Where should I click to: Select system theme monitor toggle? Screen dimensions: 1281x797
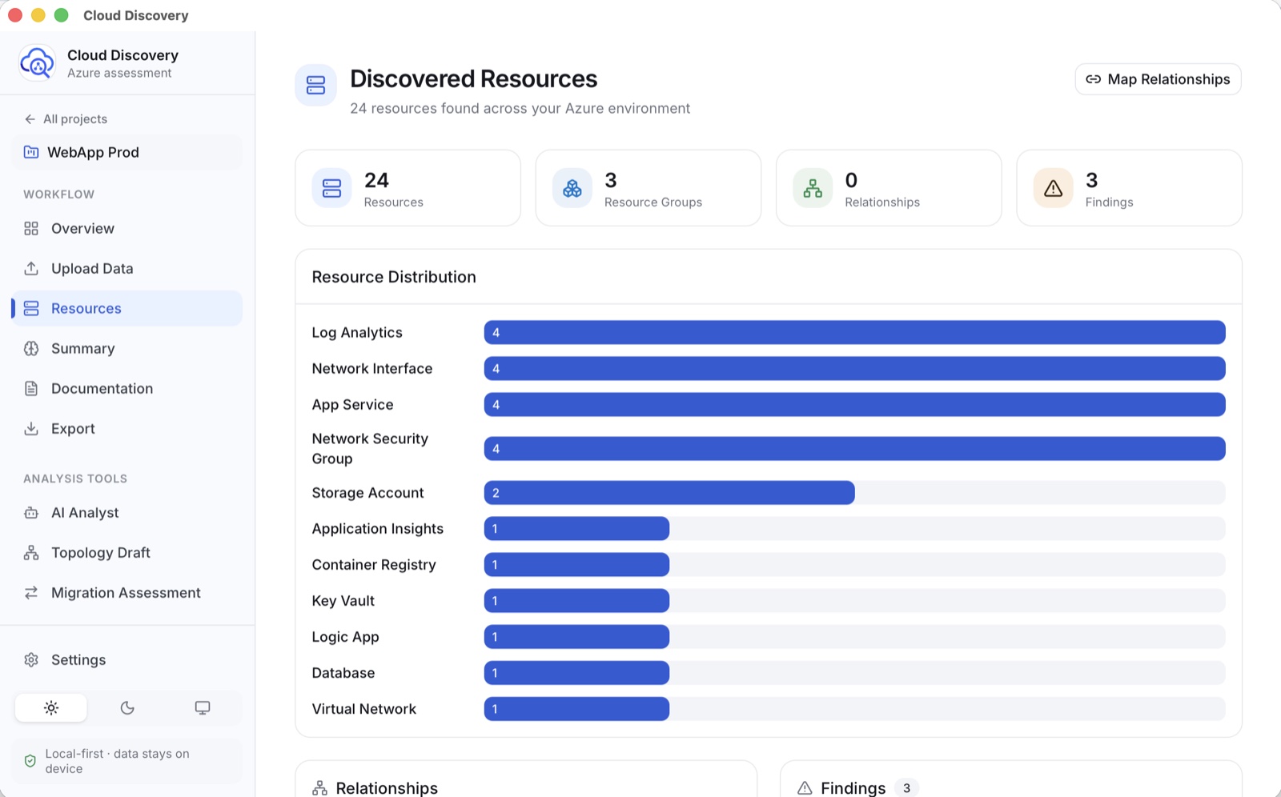tap(203, 708)
